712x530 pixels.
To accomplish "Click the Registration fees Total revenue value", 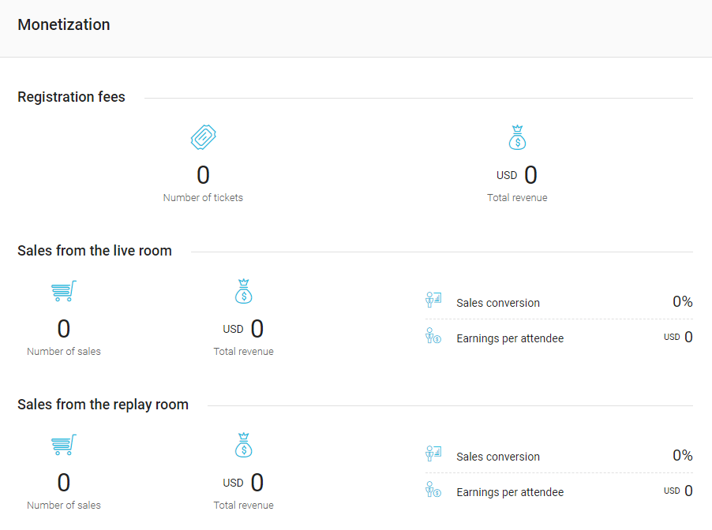I will point(517,175).
